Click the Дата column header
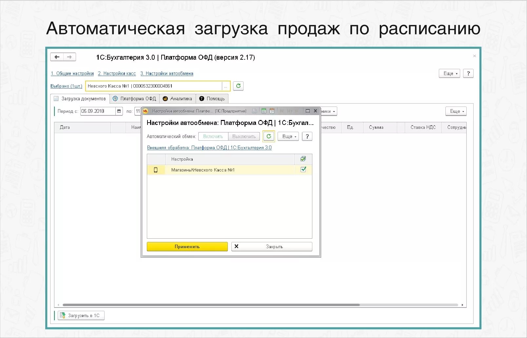The height and width of the screenshot is (338, 527). [83, 127]
